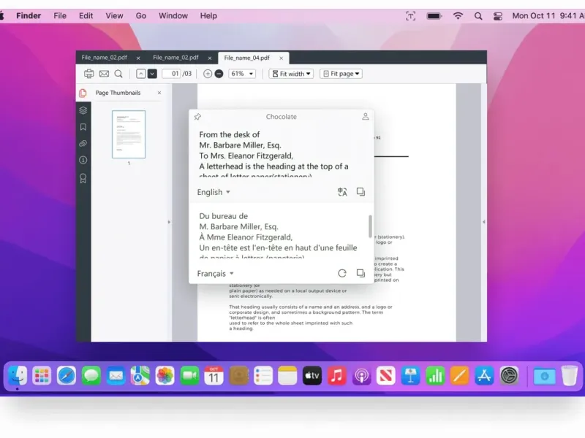Open Wi-Fi status in menu bar
Viewport: 585px width, 438px height.
(458, 16)
